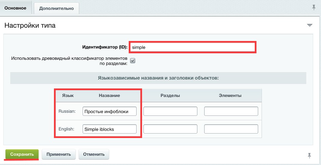The image size is (321, 165).
Task: Click the pin icon beside the bottom buttons
Action: click(x=309, y=155)
